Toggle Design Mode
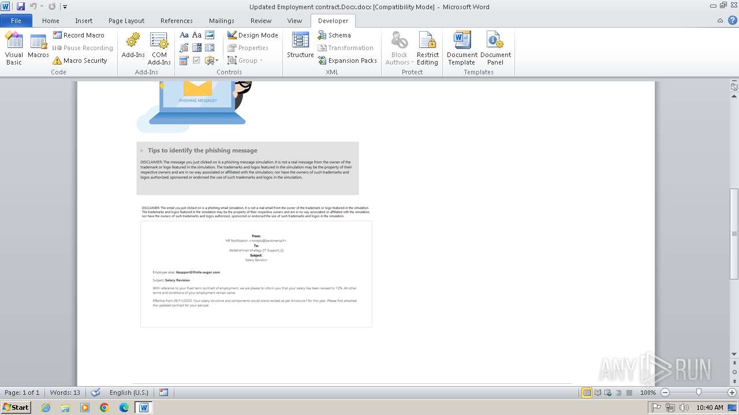The width and height of the screenshot is (739, 415). click(x=252, y=35)
